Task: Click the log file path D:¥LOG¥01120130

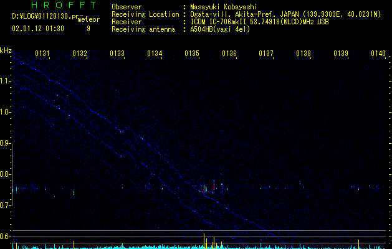Action: pyautogui.click(x=45, y=16)
